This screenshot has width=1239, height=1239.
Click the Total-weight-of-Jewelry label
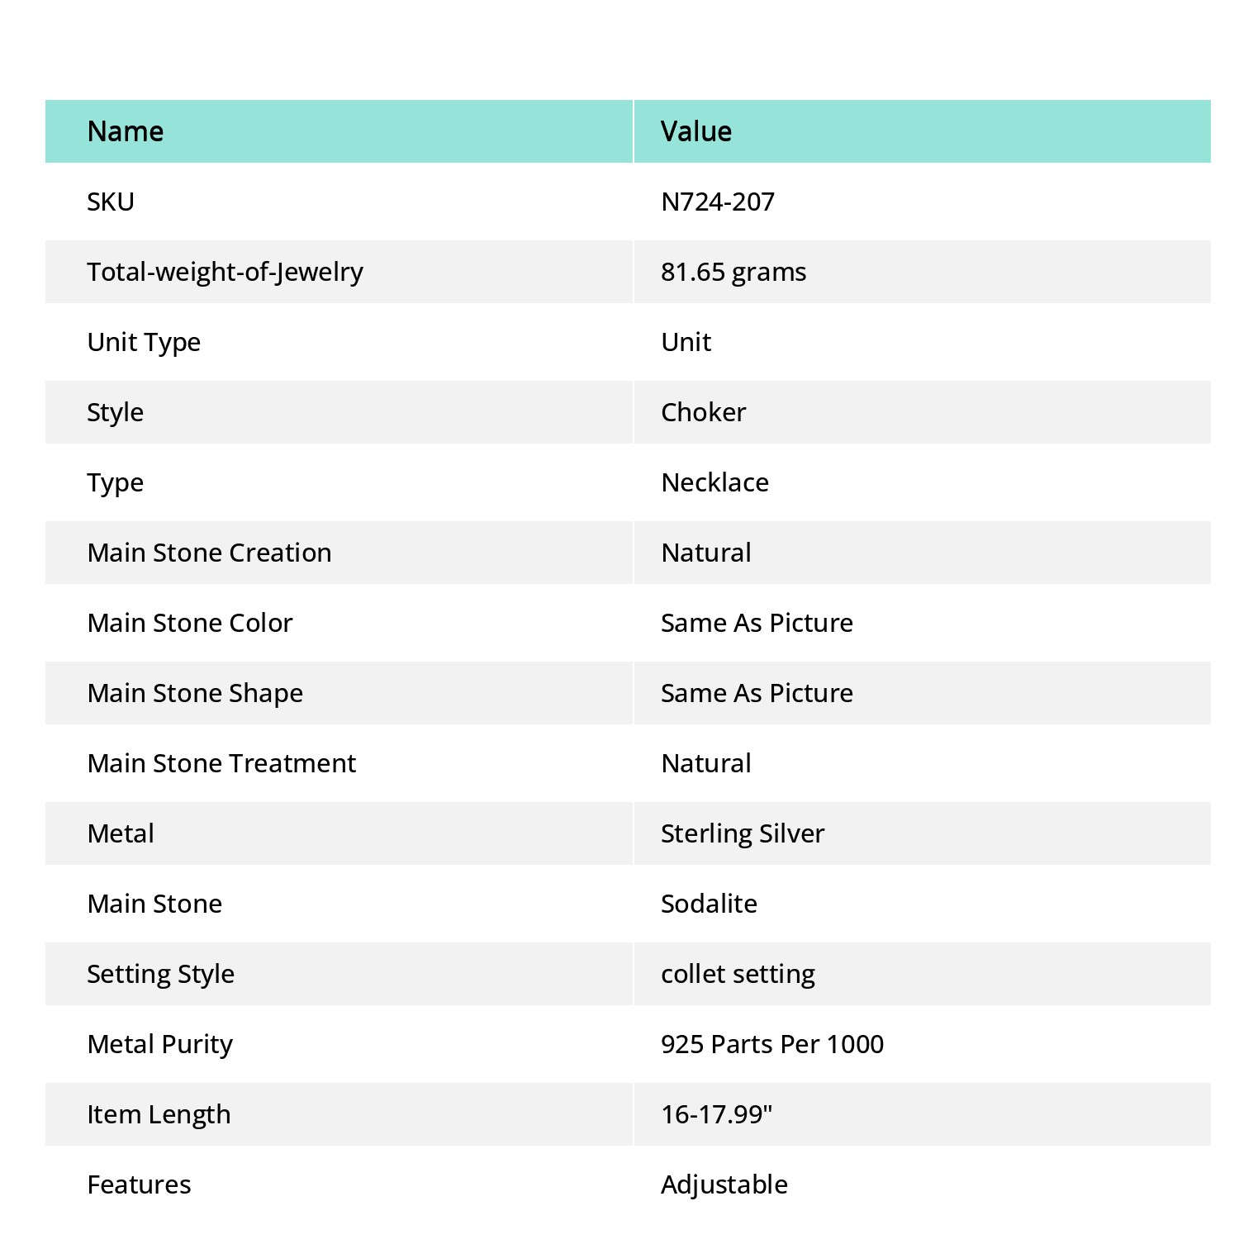click(x=225, y=272)
